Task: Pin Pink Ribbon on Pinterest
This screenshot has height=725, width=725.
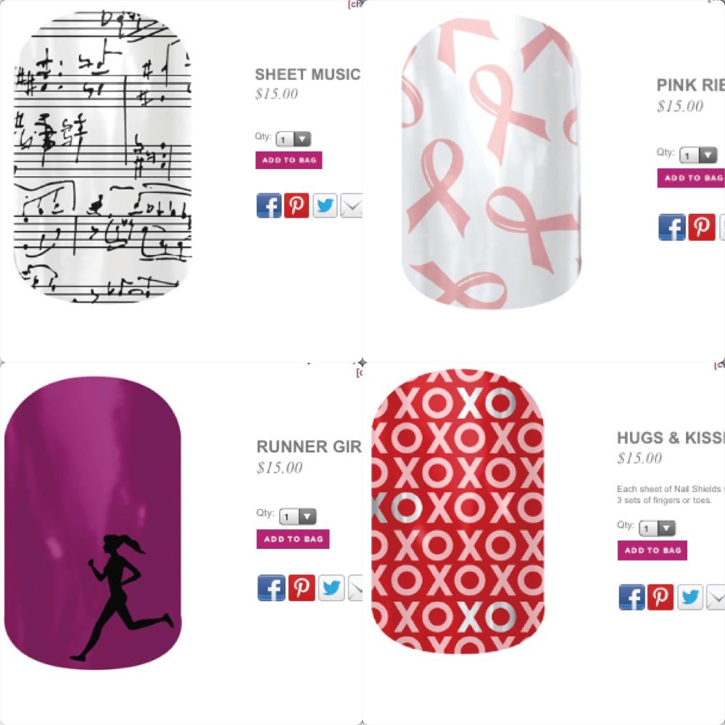Action: click(x=702, y=227)
